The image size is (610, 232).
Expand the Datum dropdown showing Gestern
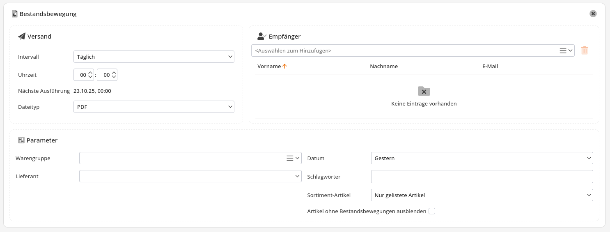(x=482, y=158)
